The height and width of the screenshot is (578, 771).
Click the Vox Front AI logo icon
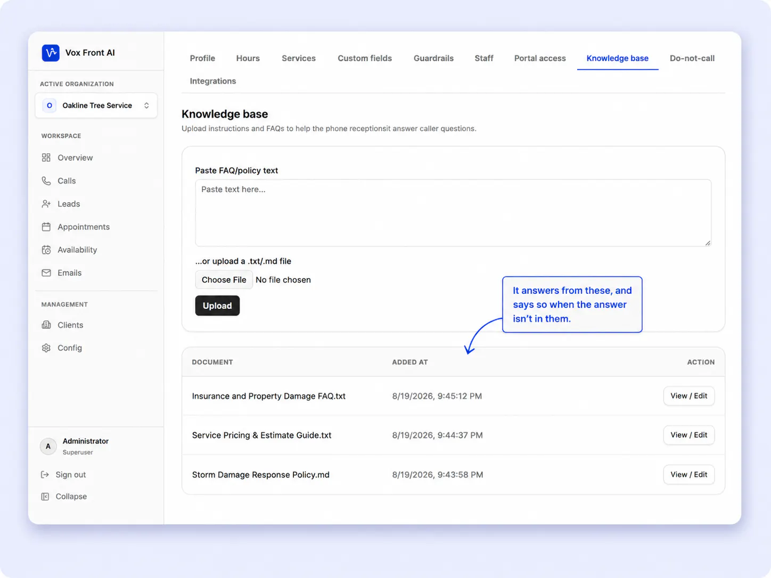[51, 53]
